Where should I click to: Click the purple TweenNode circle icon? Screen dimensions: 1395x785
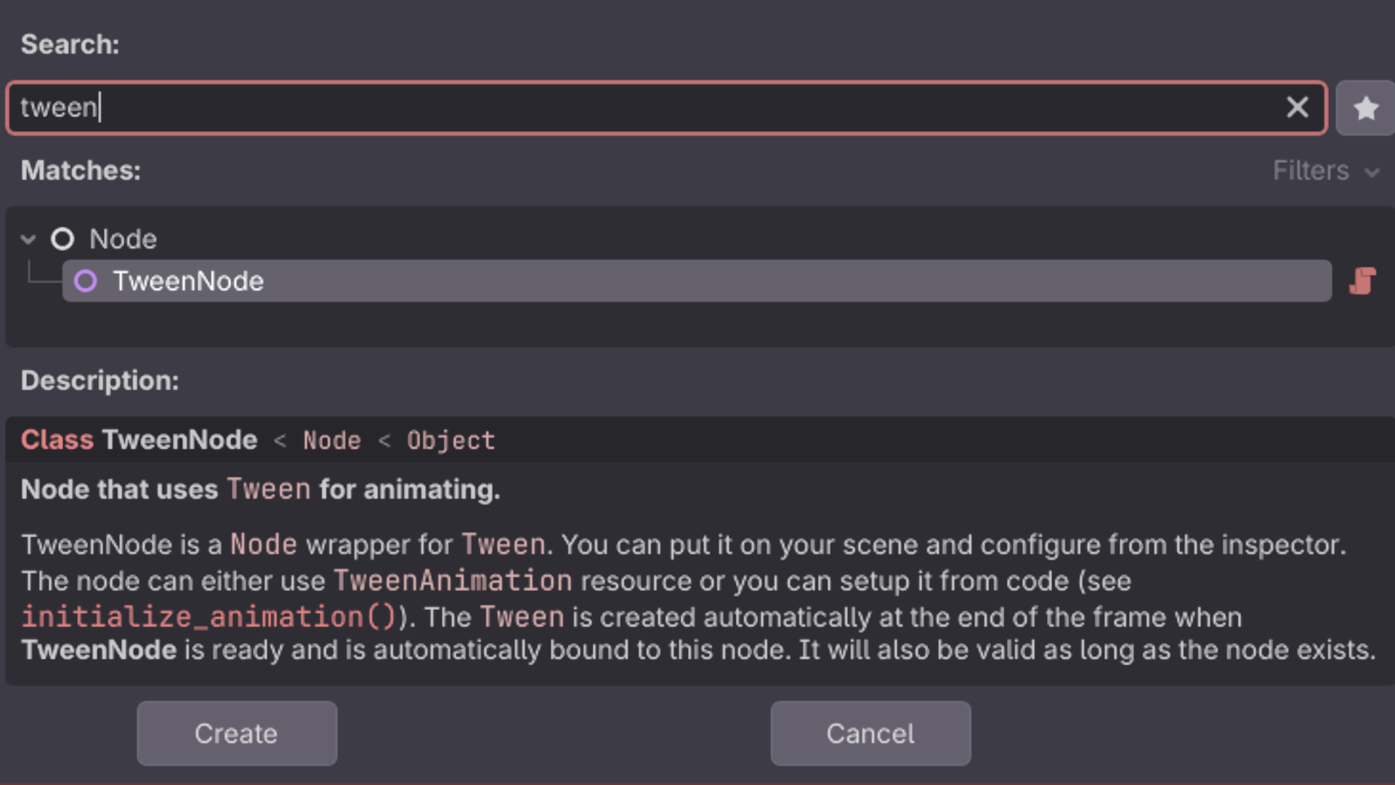click(86, 281)
